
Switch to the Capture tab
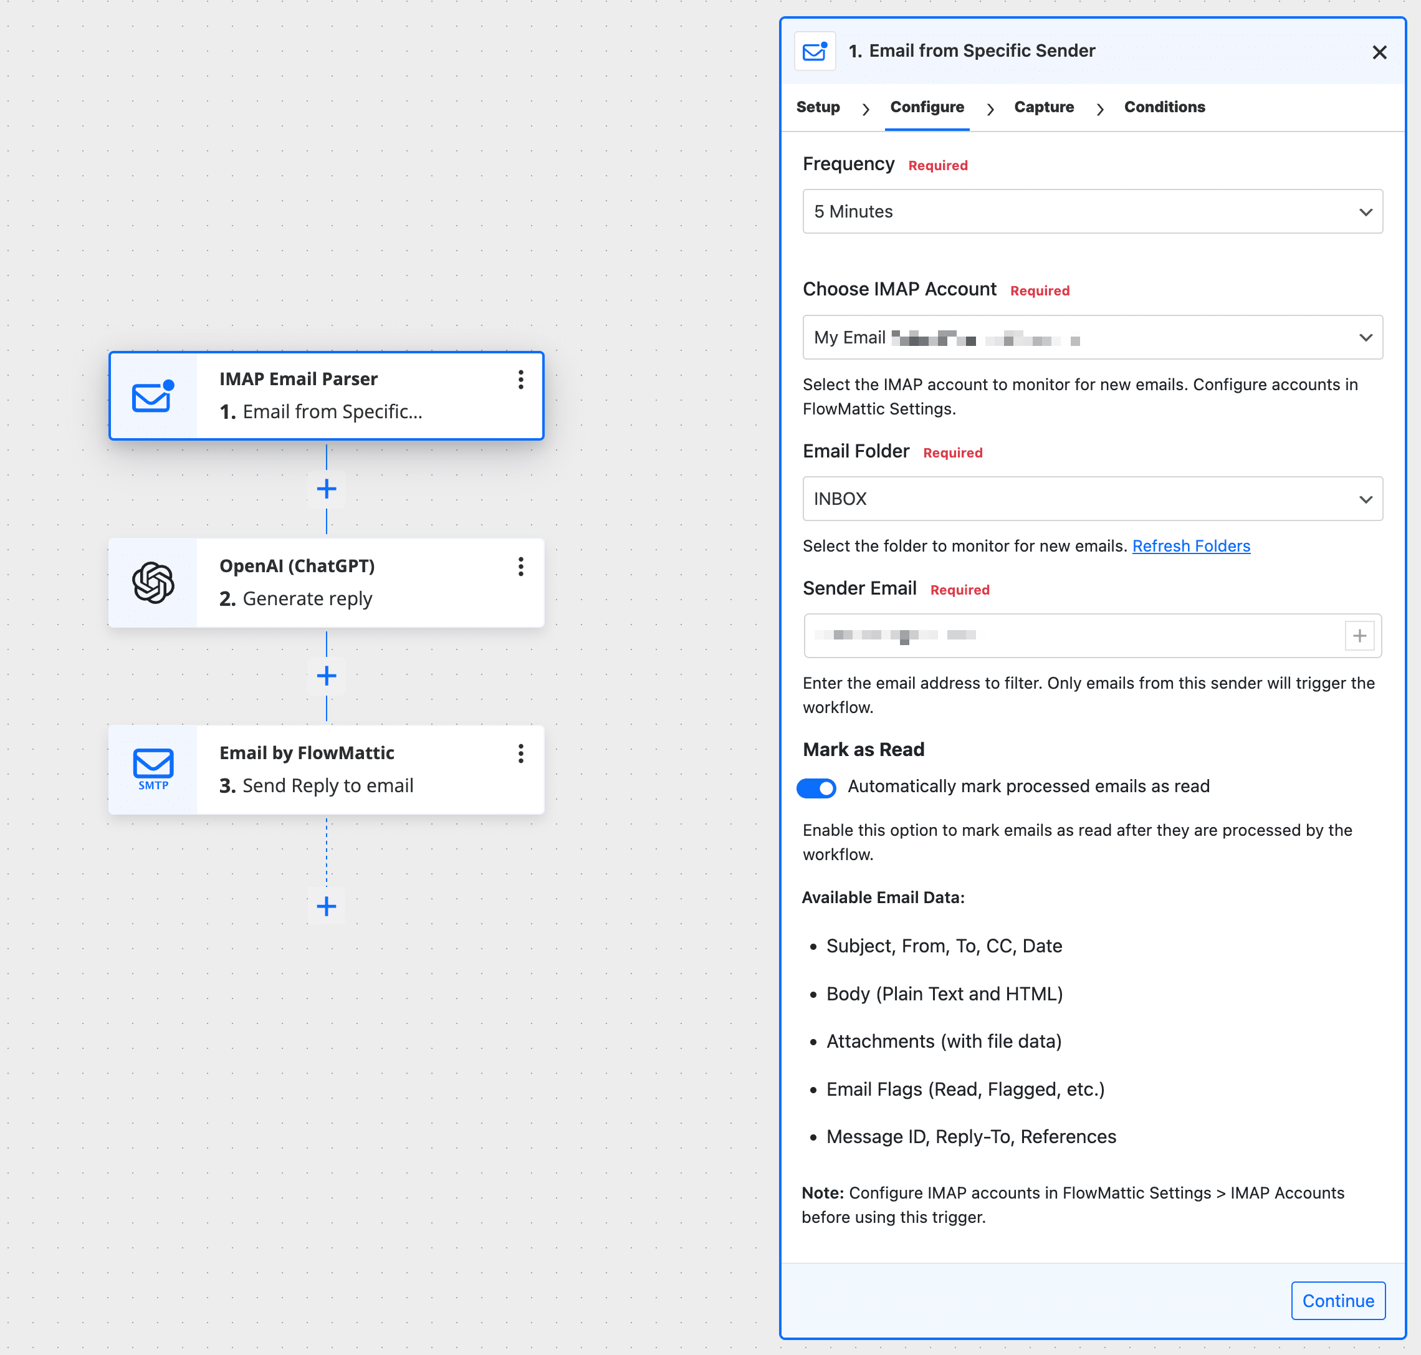coord(1043,107)
